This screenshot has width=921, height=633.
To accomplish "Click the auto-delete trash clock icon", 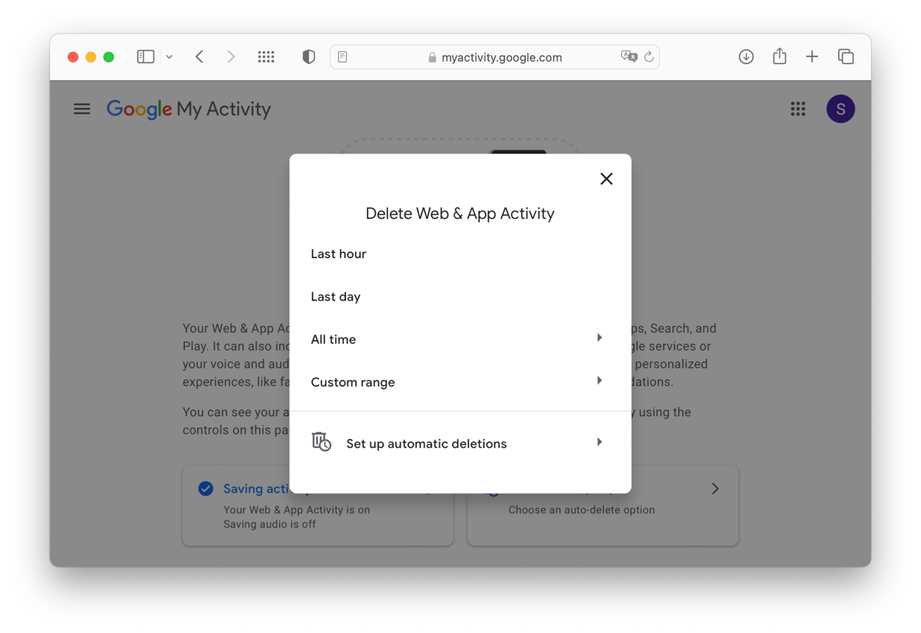I will pyautogui.click(x=321, y=442).
